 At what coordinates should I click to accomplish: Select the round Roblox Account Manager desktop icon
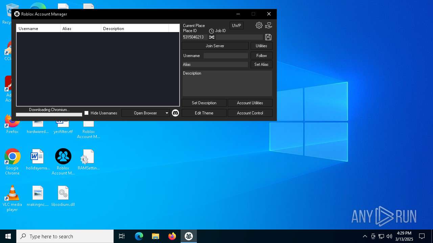click(x=63, y=162)
